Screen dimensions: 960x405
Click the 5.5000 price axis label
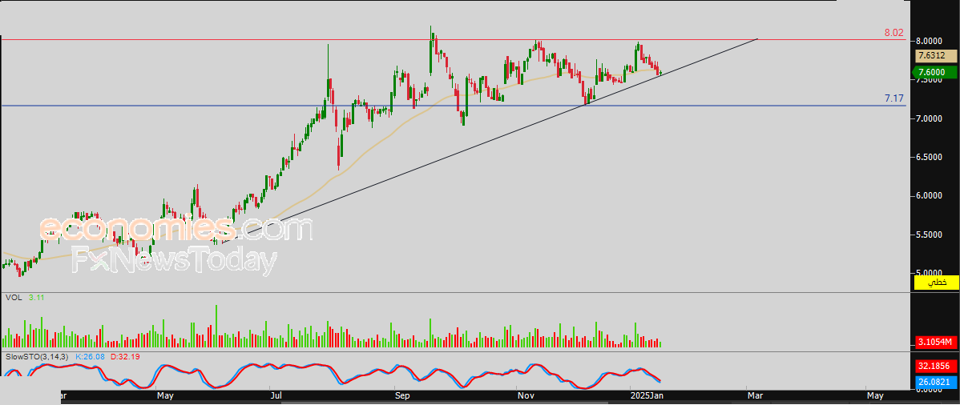pos(930,235)
